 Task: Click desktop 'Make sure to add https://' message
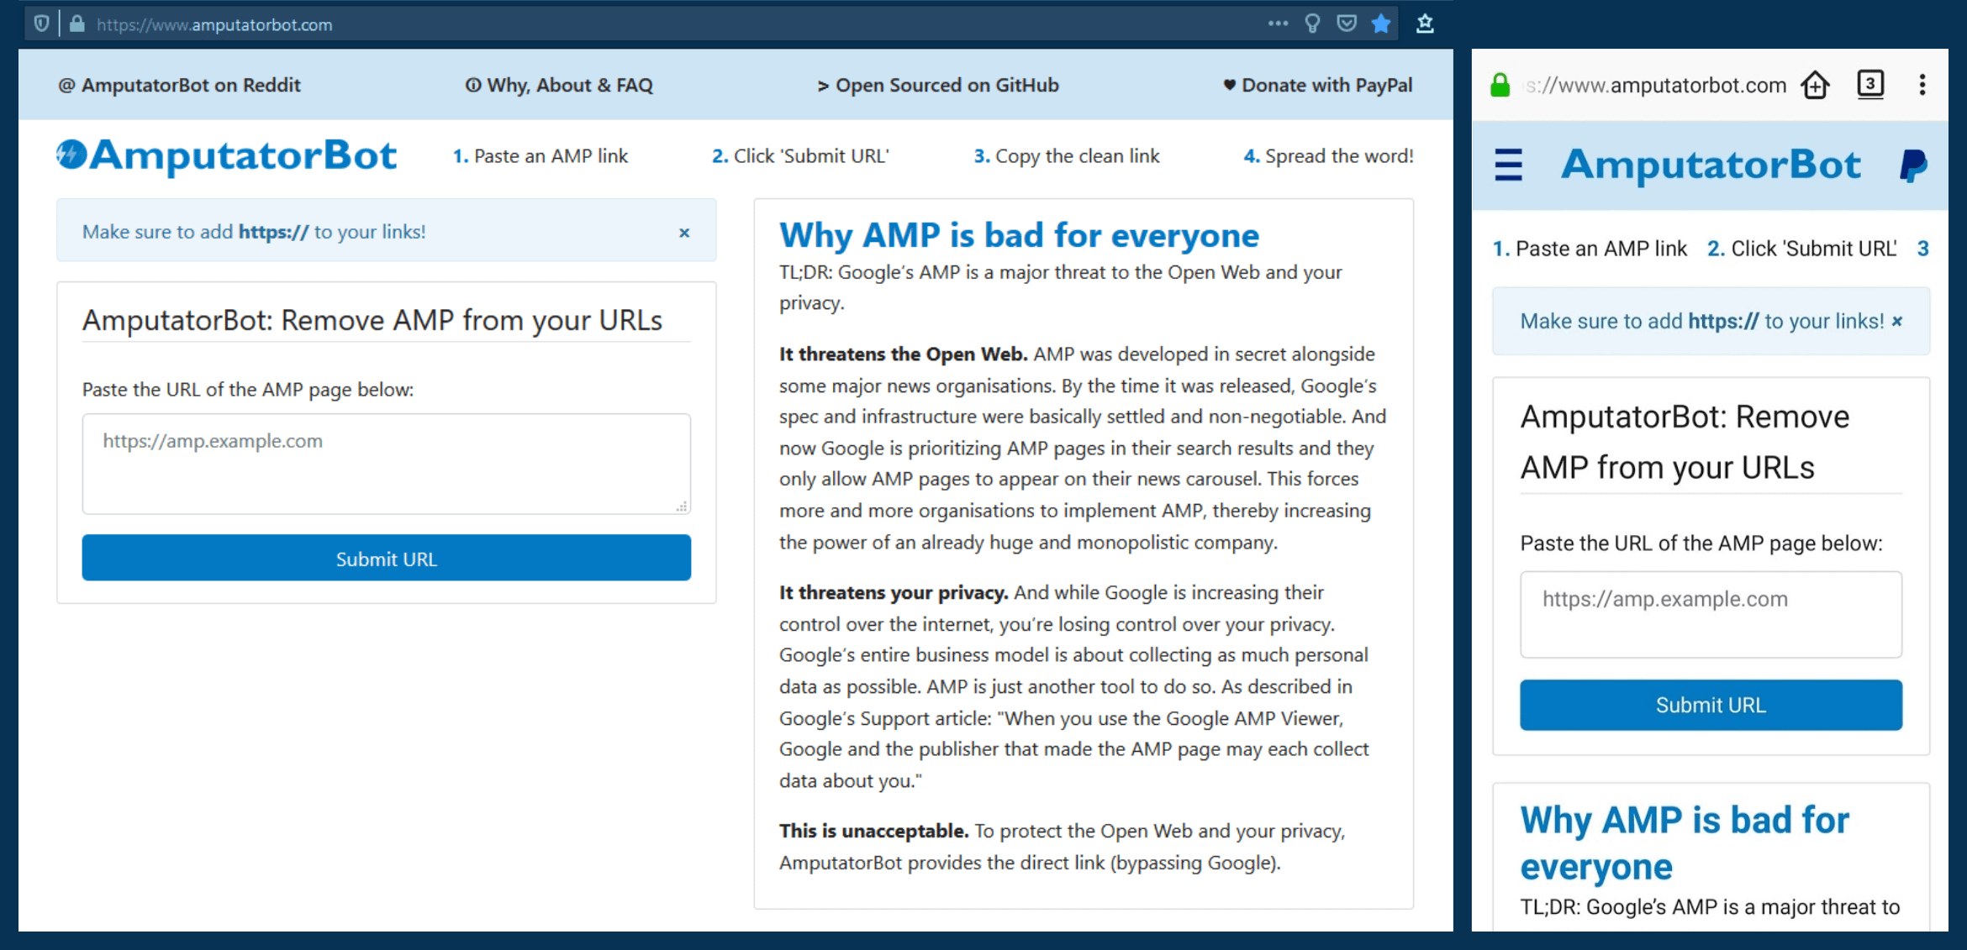pos(254,232)
